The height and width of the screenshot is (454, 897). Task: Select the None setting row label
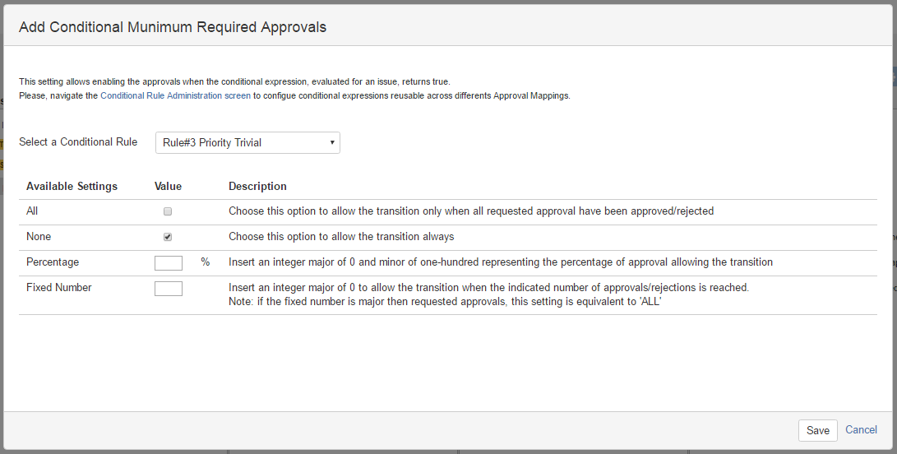click(x=39, y=237)
